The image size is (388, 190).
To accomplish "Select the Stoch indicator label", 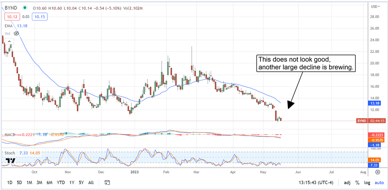I will pyautogui.click(x=10, y=153).
